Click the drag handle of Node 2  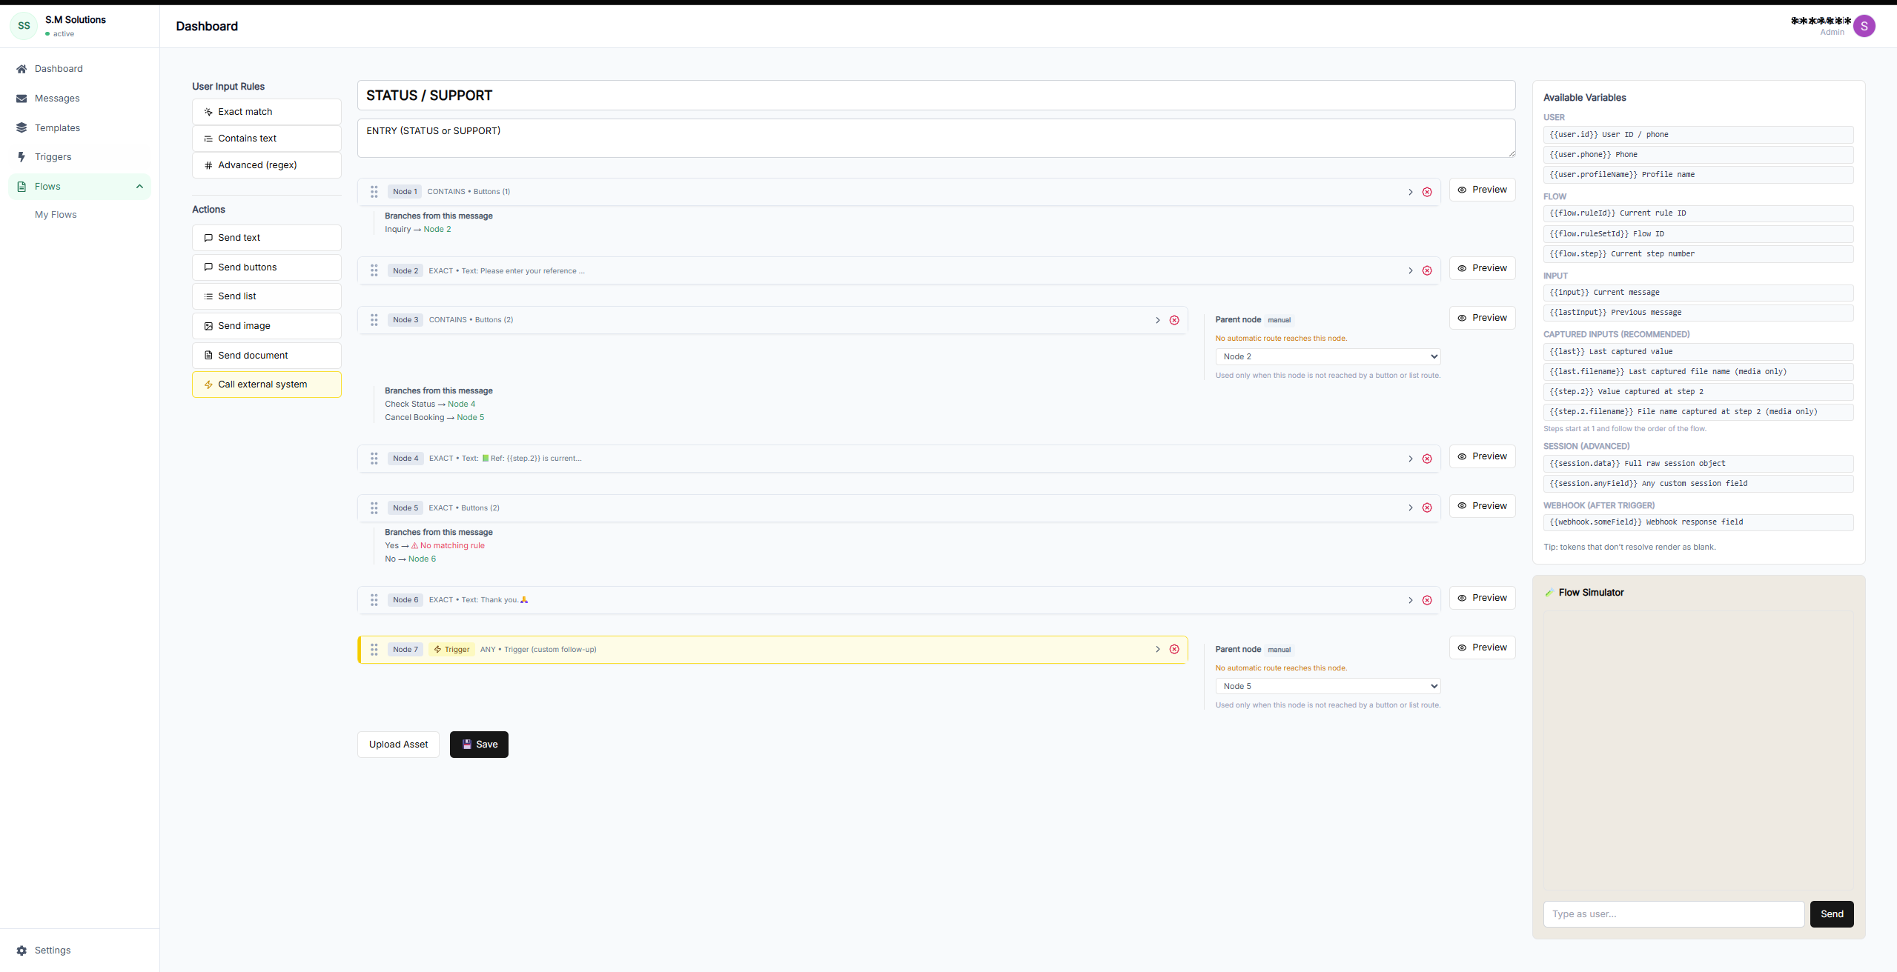pos(374,270)
